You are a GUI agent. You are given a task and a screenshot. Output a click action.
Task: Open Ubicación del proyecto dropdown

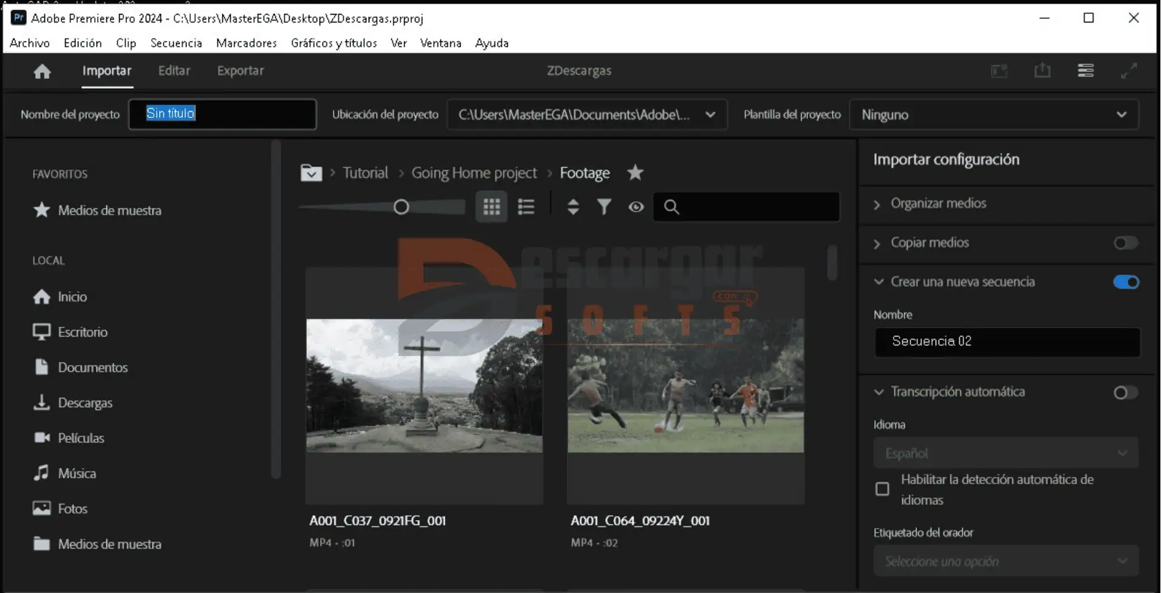(587, 114)
